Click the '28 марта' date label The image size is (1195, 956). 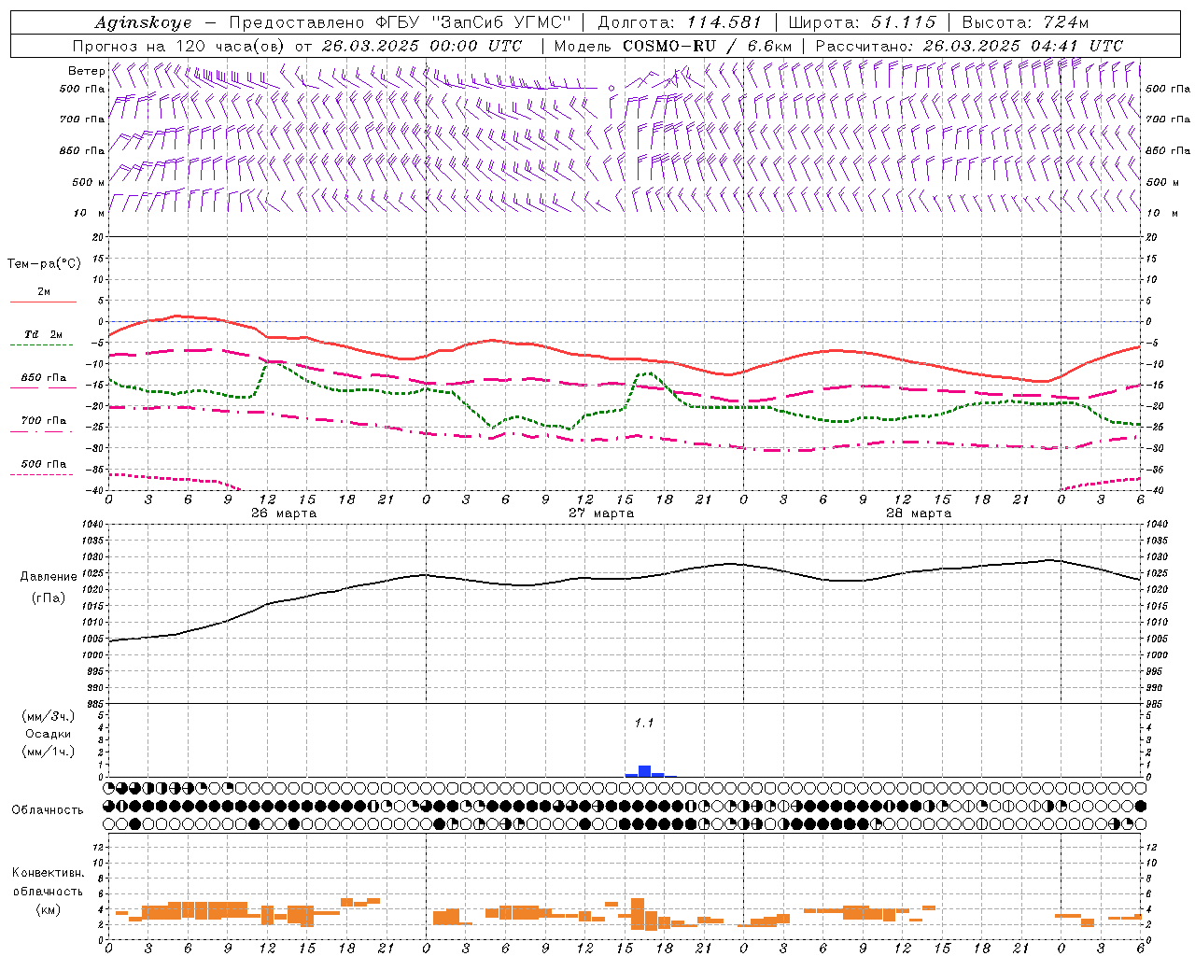(x=919, y=513)
